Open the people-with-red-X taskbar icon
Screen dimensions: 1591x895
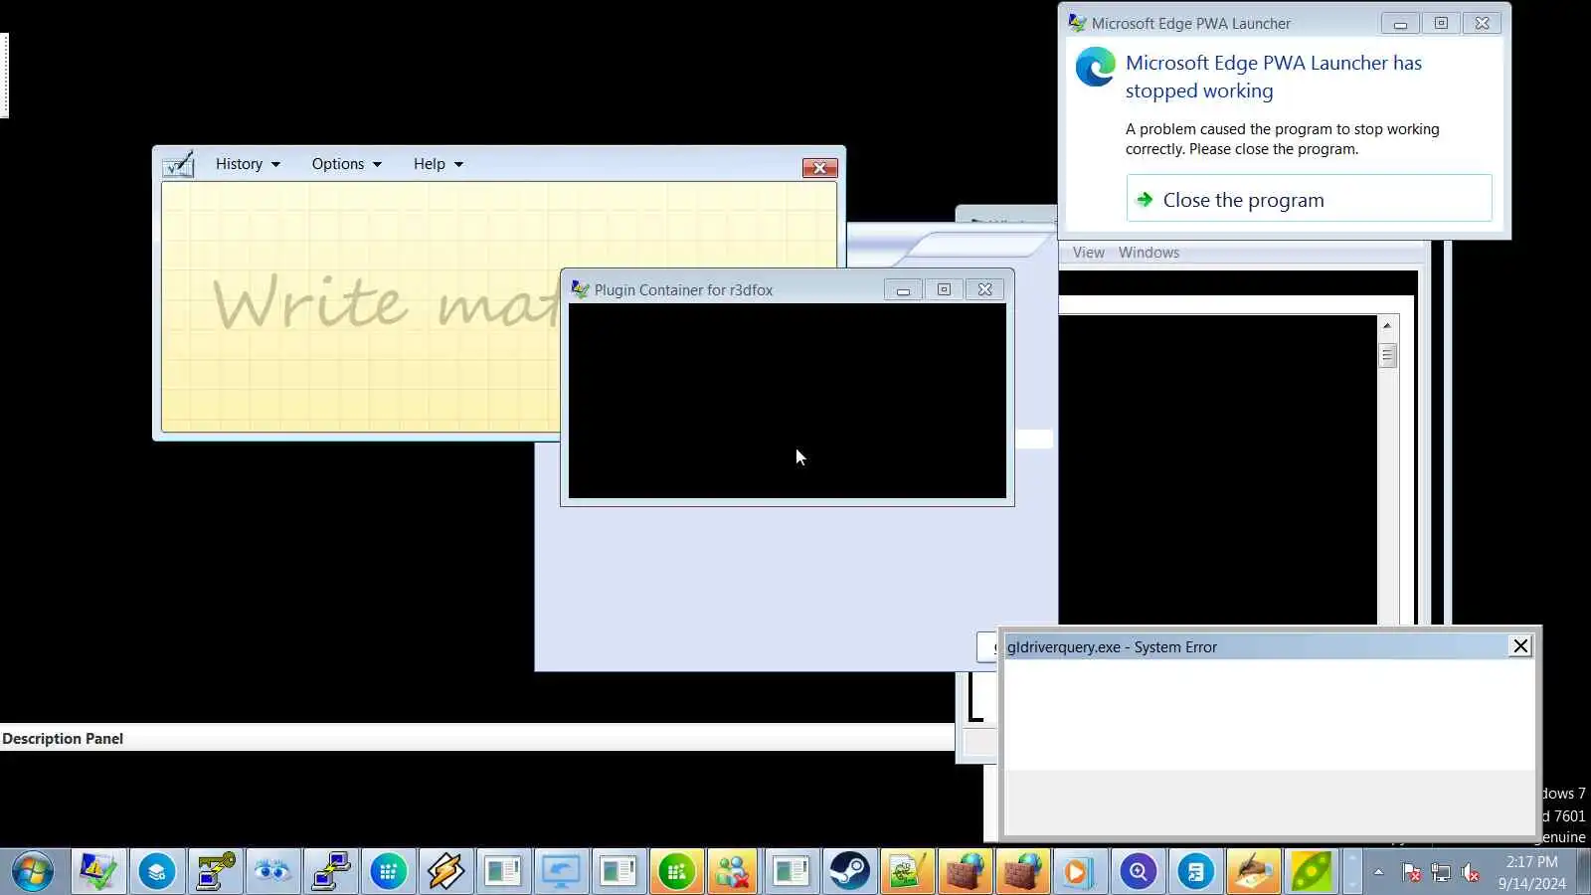point(734,872)
